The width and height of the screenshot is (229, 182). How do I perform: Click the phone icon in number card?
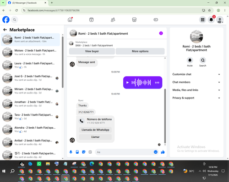point(82,121)
